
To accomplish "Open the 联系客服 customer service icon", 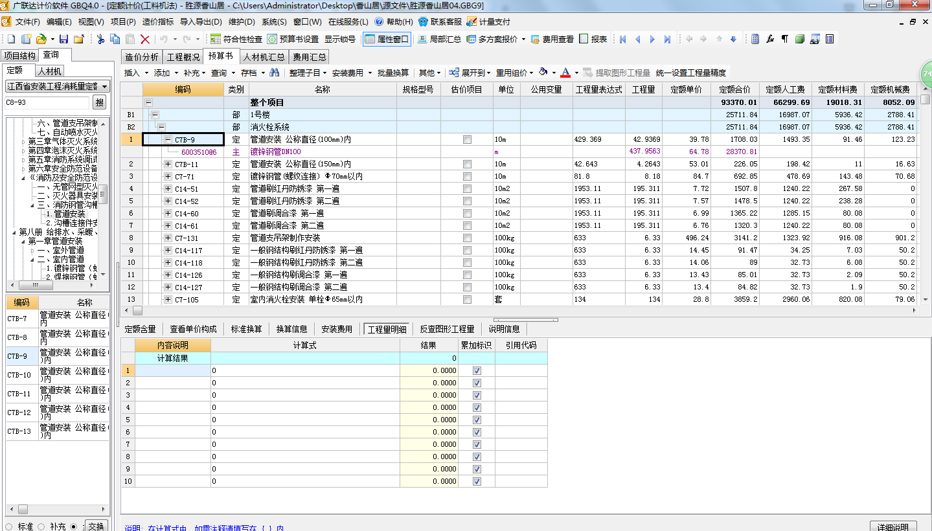I will click(440, 21).
